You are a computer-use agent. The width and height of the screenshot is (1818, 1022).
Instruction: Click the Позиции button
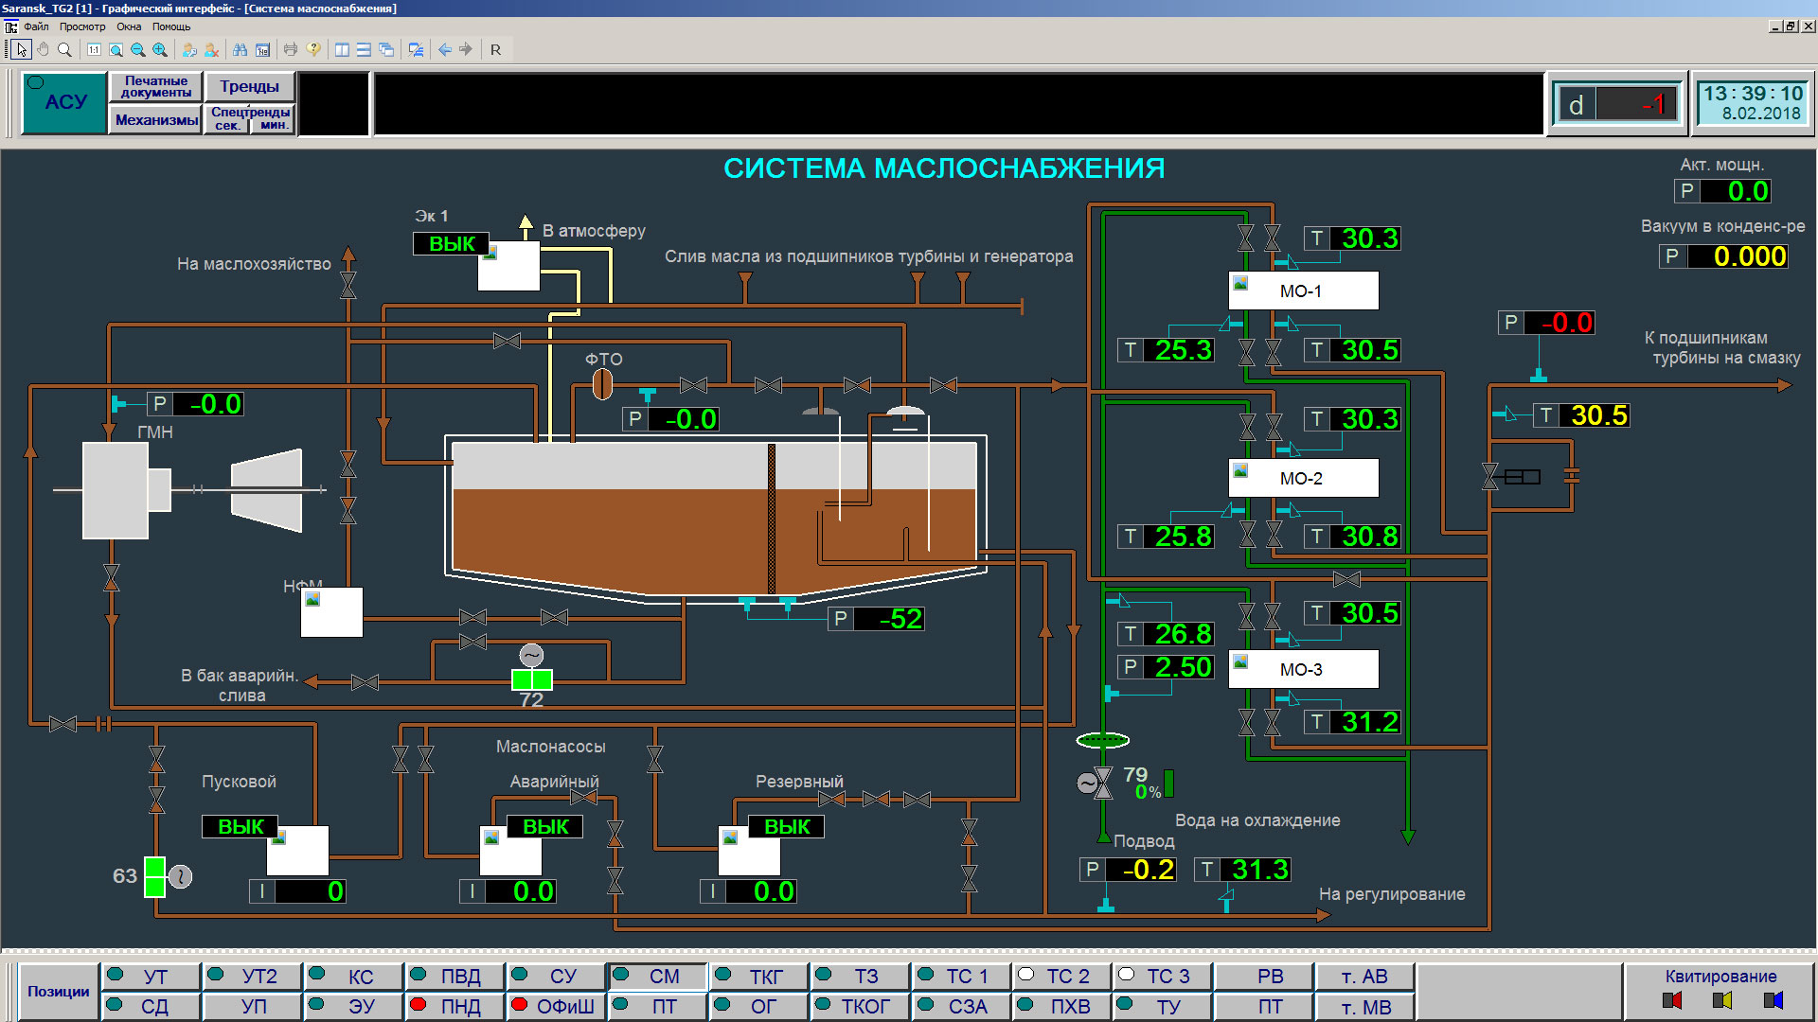58,991
